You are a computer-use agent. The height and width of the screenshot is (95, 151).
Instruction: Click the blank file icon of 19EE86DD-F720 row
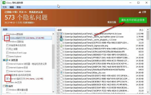click(61, 55)
